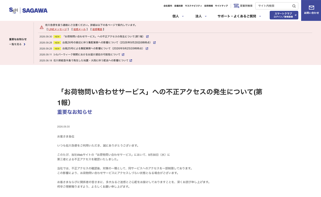Click the スマートクラブ ログイン／新規登録 button
This screenshot has height=197, width=321.
[x=284, y=15]
